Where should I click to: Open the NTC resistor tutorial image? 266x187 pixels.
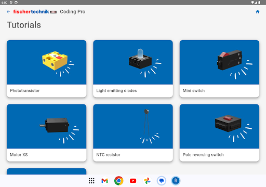tap(133, 126)
